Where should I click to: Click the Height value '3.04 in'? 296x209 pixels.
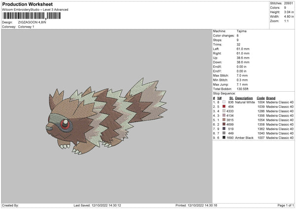click(289, 12)
